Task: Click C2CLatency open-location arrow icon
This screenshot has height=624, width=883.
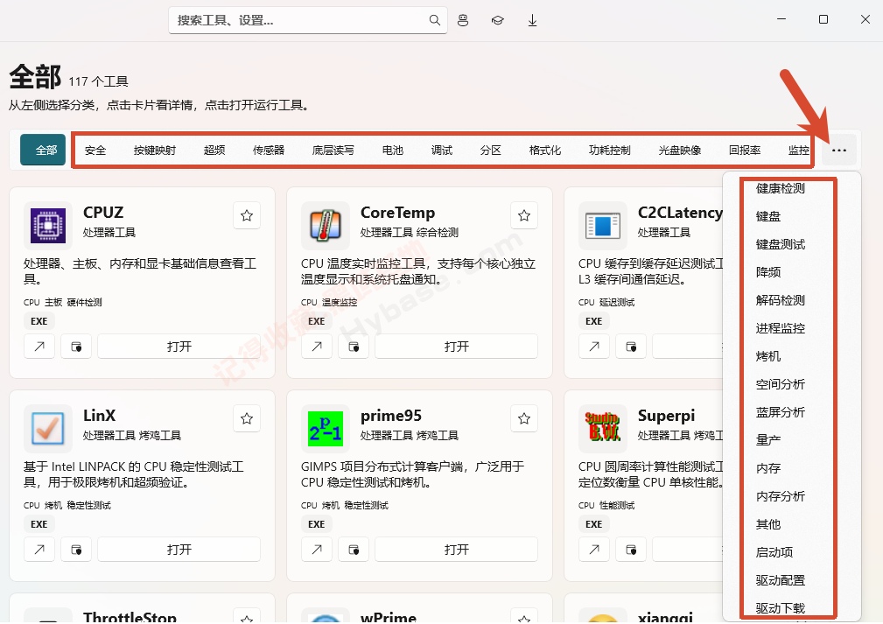Action: 594,347
